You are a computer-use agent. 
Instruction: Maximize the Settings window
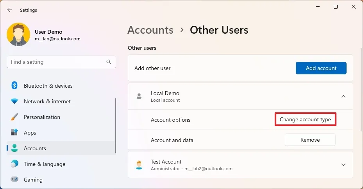335,7
